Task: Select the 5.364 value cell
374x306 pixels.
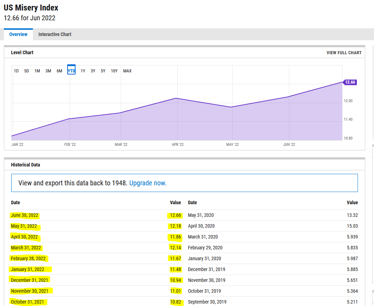Action: click(x=352, y=291)
